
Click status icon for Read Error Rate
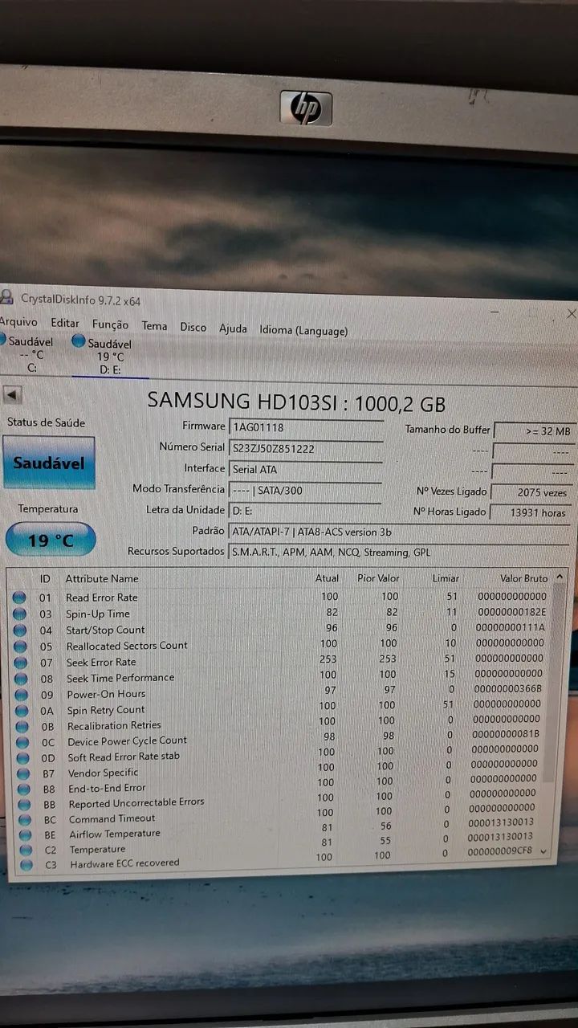pos(20,598)
